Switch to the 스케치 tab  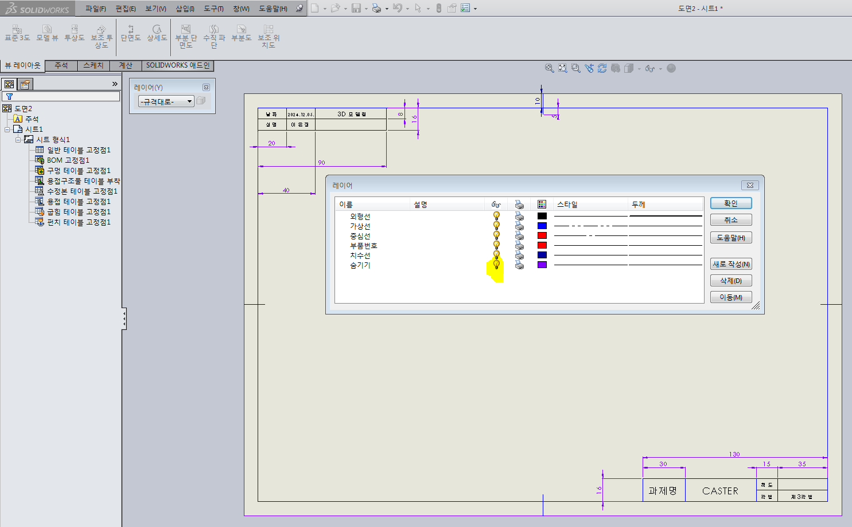pos(94,66)
